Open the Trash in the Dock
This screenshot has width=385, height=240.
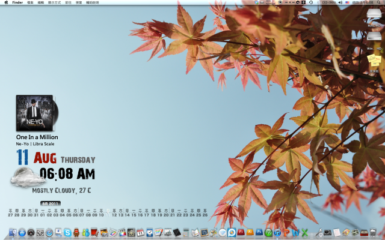[x=373, y=233]
